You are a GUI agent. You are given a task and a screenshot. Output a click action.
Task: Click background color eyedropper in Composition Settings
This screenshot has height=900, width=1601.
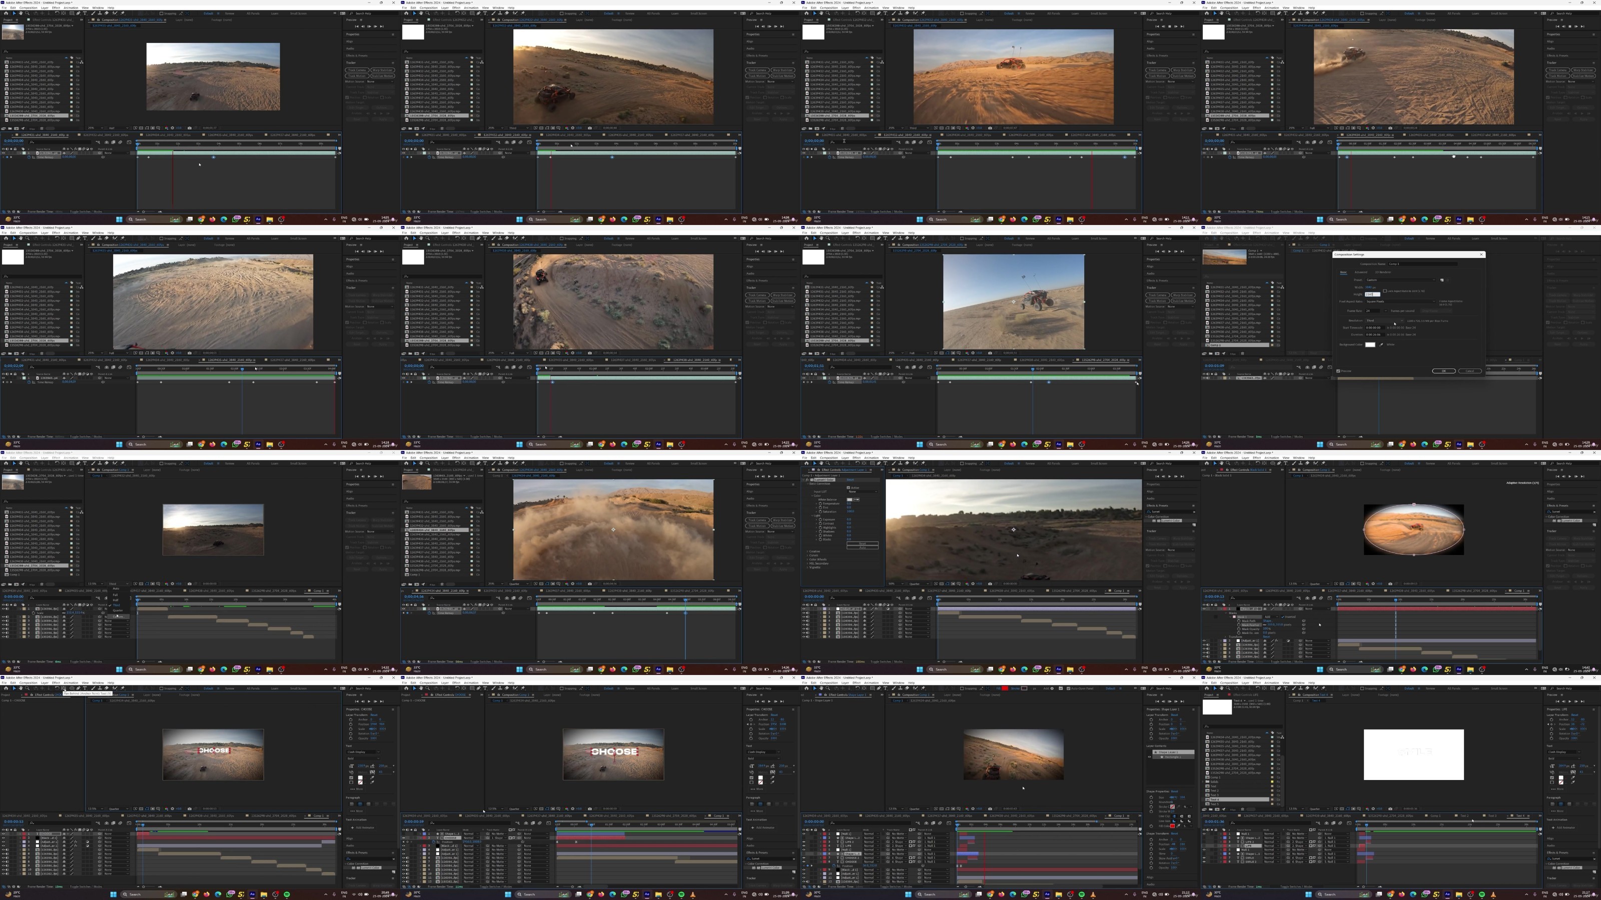(1381, 345)
